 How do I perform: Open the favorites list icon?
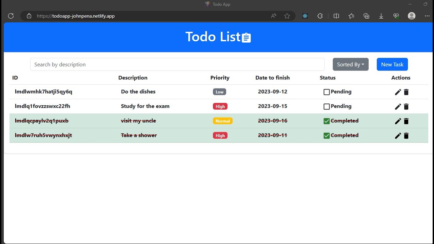click(351, 16)
